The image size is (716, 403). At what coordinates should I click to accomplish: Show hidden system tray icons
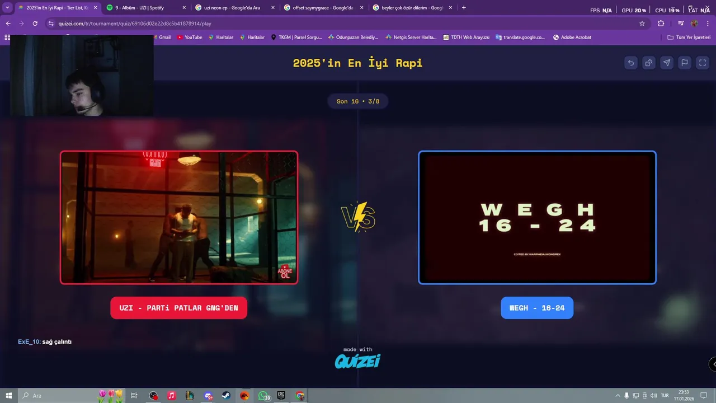tap(618, 396)
